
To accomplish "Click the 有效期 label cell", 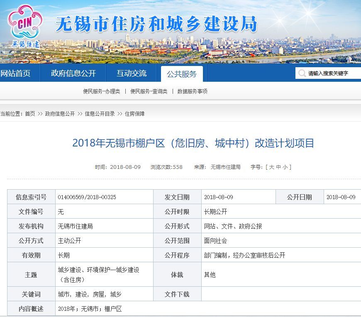I will point(31,255).
